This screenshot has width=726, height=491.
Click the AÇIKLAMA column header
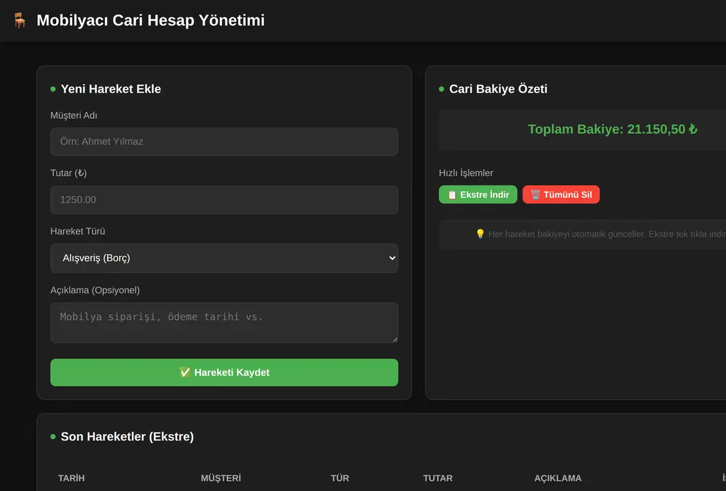click(x=558, y=478)
